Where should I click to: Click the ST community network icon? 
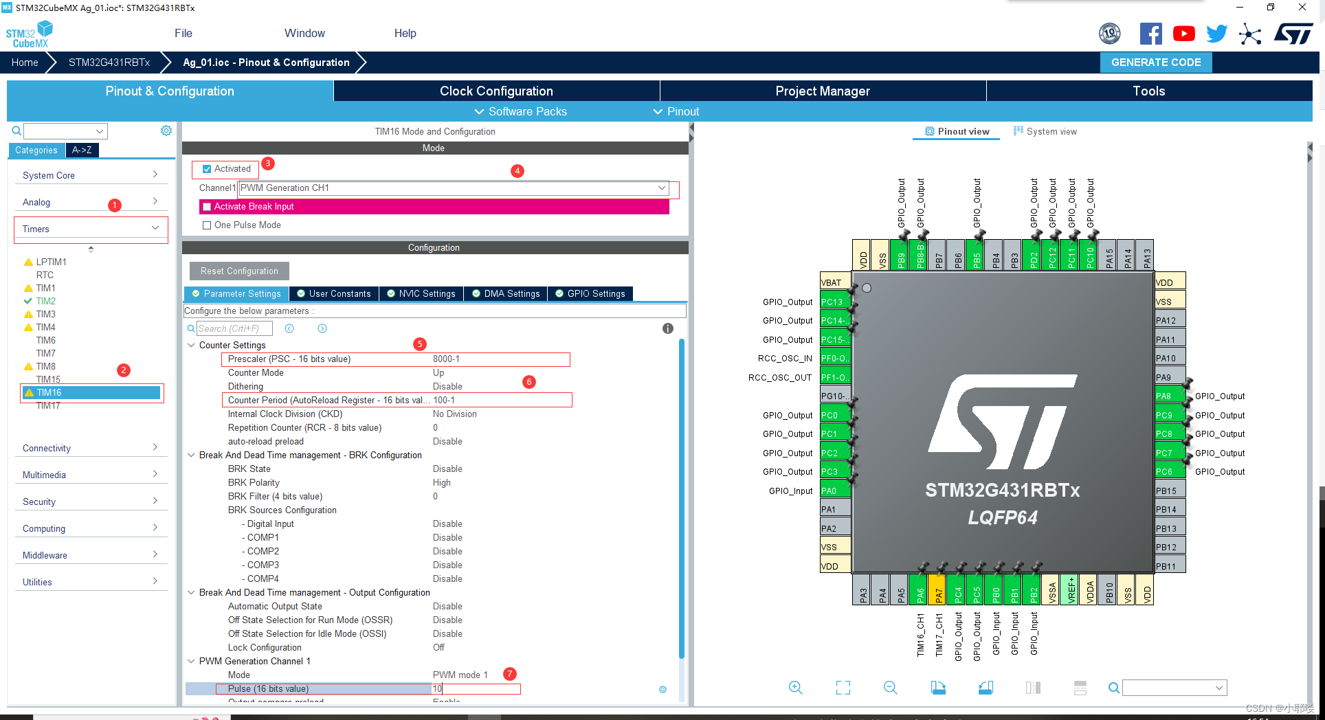tap(1250, 34)
